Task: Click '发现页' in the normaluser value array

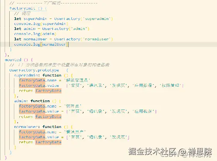Action: [119, 137]
